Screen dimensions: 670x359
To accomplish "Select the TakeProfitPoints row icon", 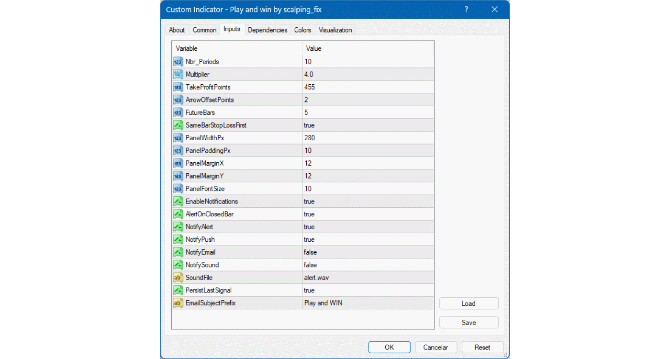I will pos(178,87).
